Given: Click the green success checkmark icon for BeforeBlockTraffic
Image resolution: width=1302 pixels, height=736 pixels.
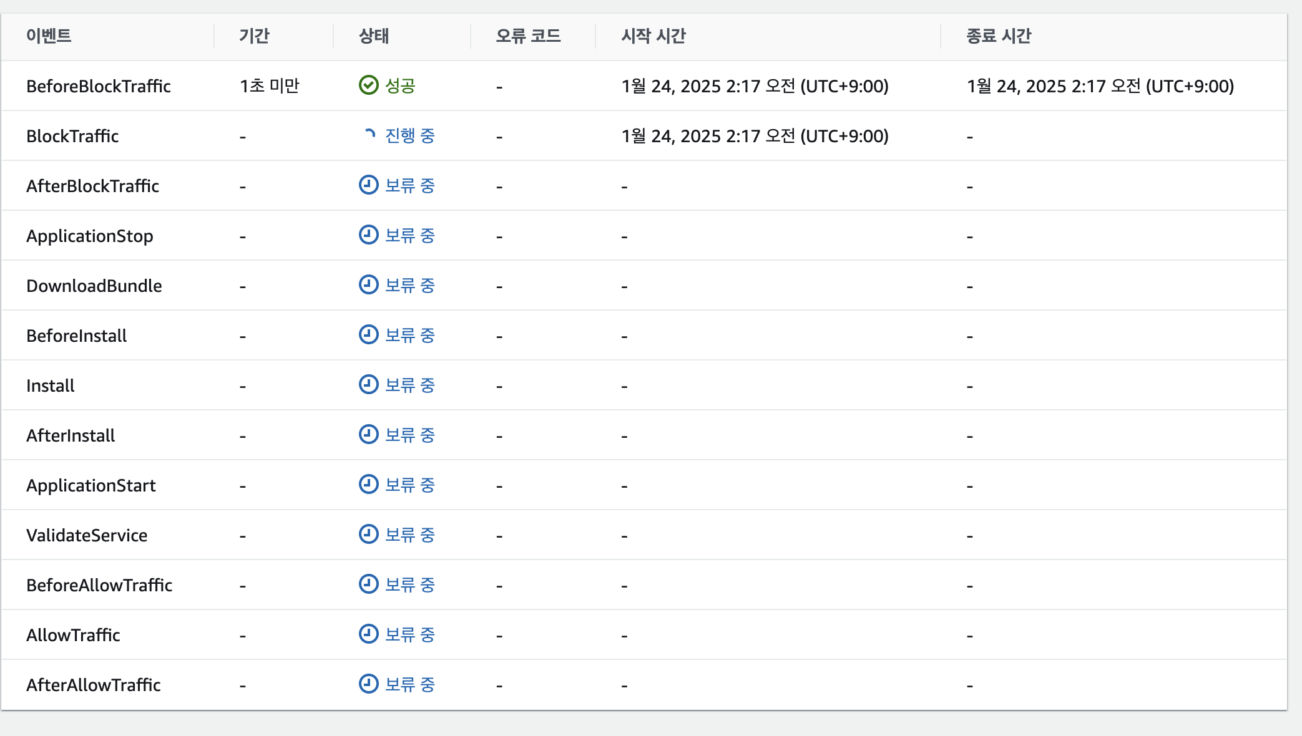Looking at the screenshot, I should click(x=368, y=85).
